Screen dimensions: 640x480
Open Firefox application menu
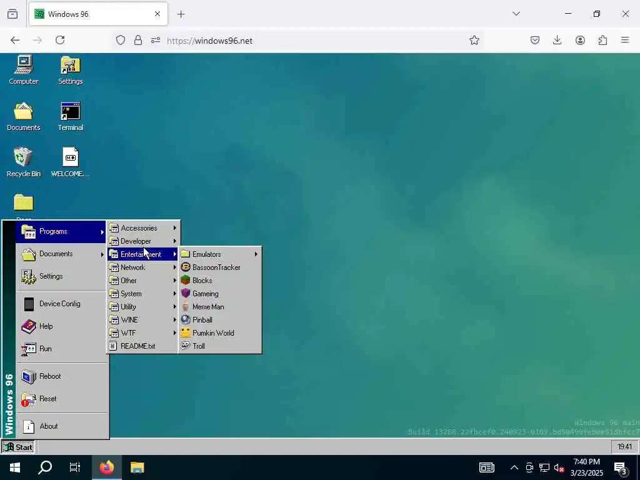[625, 40]
